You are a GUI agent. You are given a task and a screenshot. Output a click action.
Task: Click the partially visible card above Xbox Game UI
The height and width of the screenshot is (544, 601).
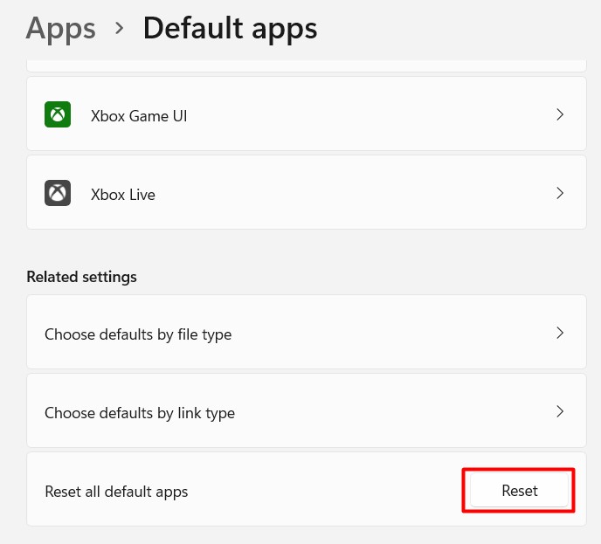click(x=306, y=66)
